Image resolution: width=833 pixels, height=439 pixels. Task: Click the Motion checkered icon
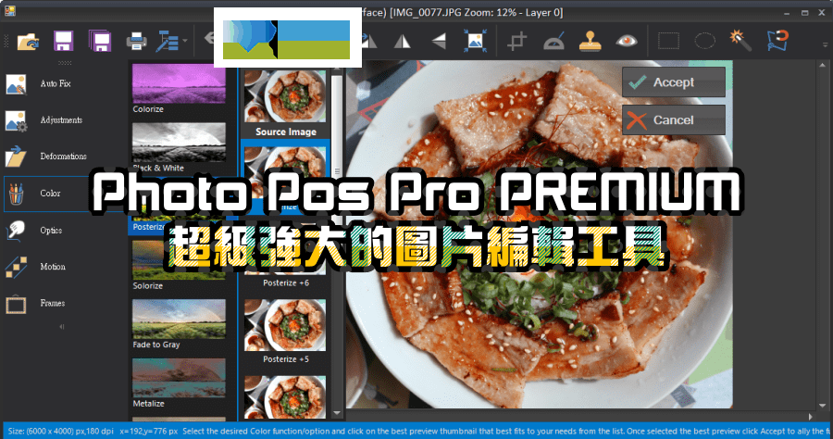point(16,268)
